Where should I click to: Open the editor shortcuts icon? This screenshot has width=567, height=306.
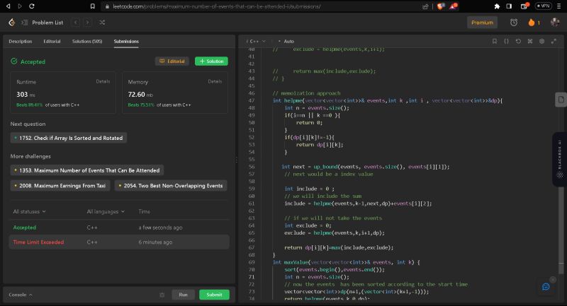coord(530,42)
